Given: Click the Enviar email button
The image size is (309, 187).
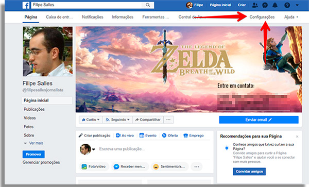Looking at the screenshot, I should pyautogui.click(x=259, y=120).
